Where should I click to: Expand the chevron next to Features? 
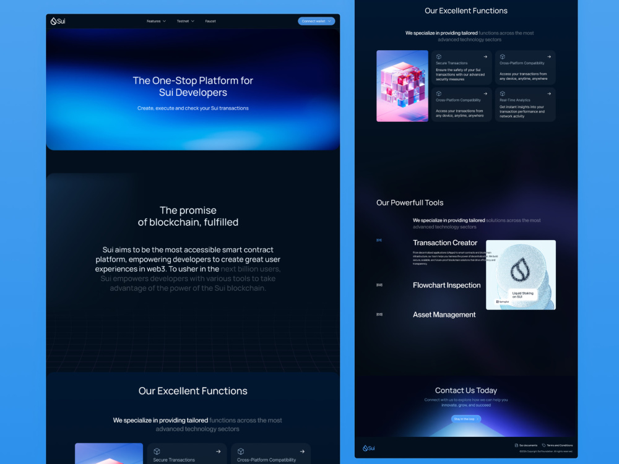click(164, 21)
